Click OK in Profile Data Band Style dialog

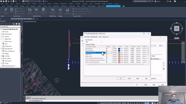click(121, 78)
